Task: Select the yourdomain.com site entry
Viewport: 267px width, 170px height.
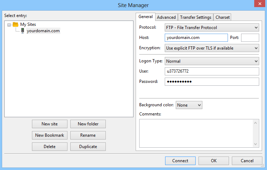Action: (x=43, y=31)
